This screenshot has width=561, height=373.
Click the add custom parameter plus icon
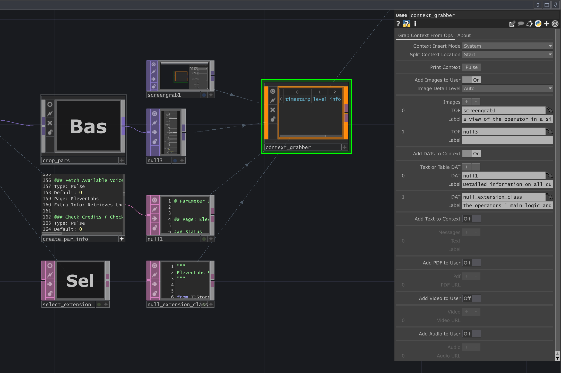coord(546,24)
